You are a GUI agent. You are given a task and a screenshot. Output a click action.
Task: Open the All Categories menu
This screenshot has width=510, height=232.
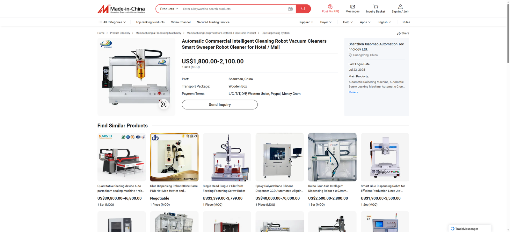click(112, 22)
